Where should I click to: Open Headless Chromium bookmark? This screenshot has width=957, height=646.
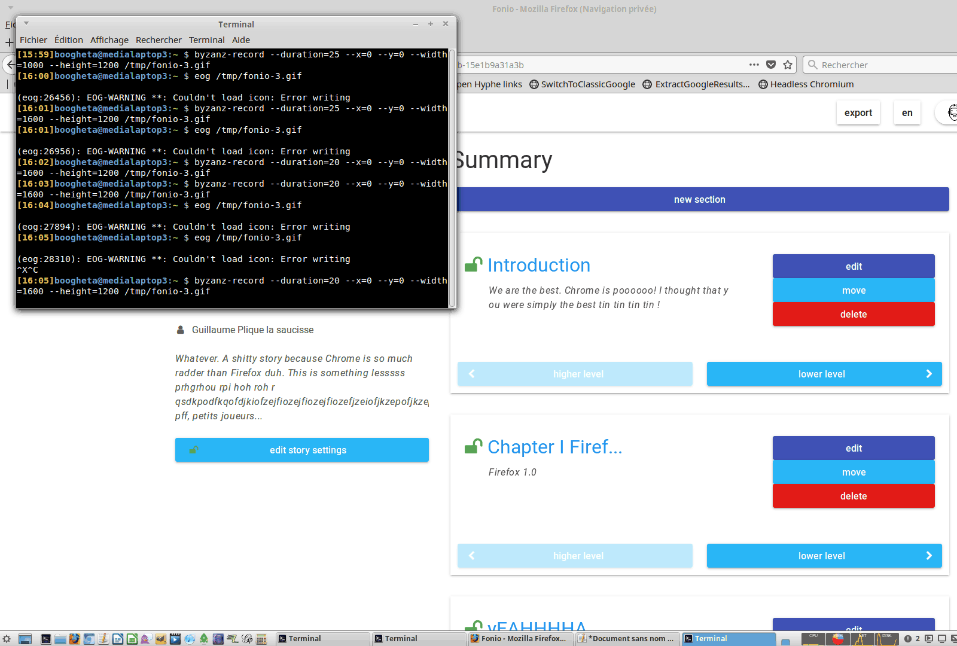806,84
